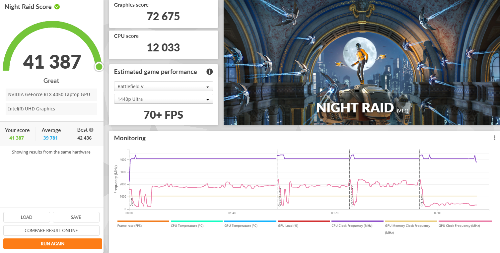This screenshot has height=253, width=500.
Task: Click the LOAD button
Action: (x=27, y=217)
